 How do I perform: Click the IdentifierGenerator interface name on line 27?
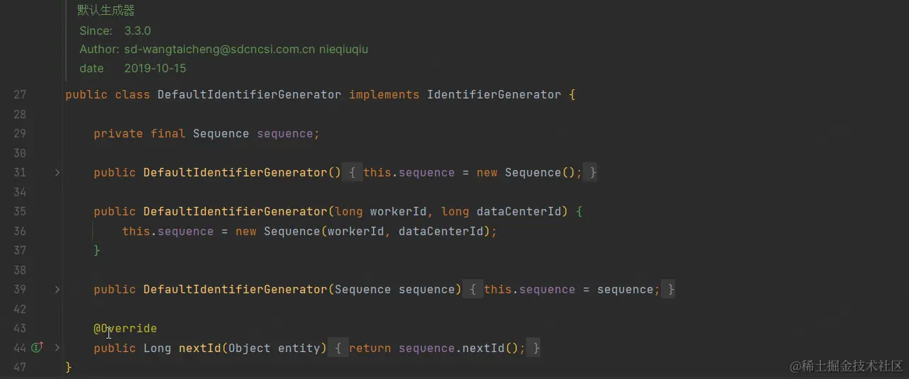[x=494, y=94]
